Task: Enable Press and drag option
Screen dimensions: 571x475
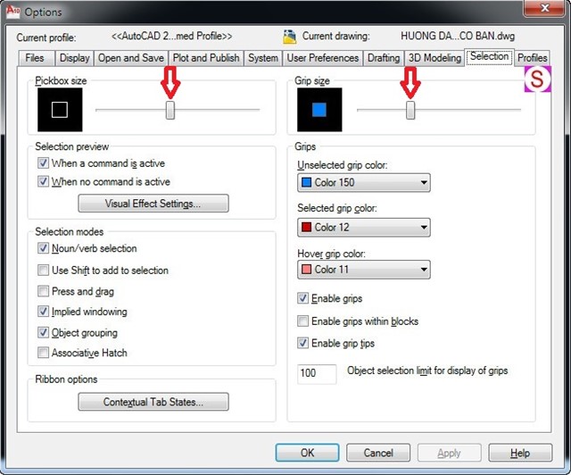Action: (43, 291)
